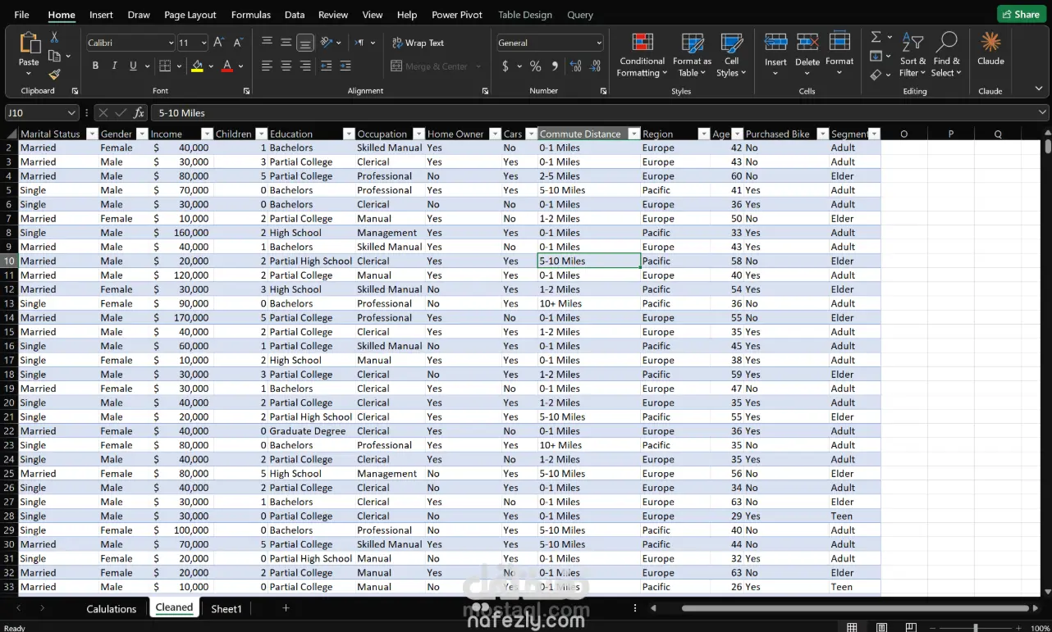Click the Format Painter brush icon
The width and height of the screenshot is (1052, 632).
tap(54, 75)
